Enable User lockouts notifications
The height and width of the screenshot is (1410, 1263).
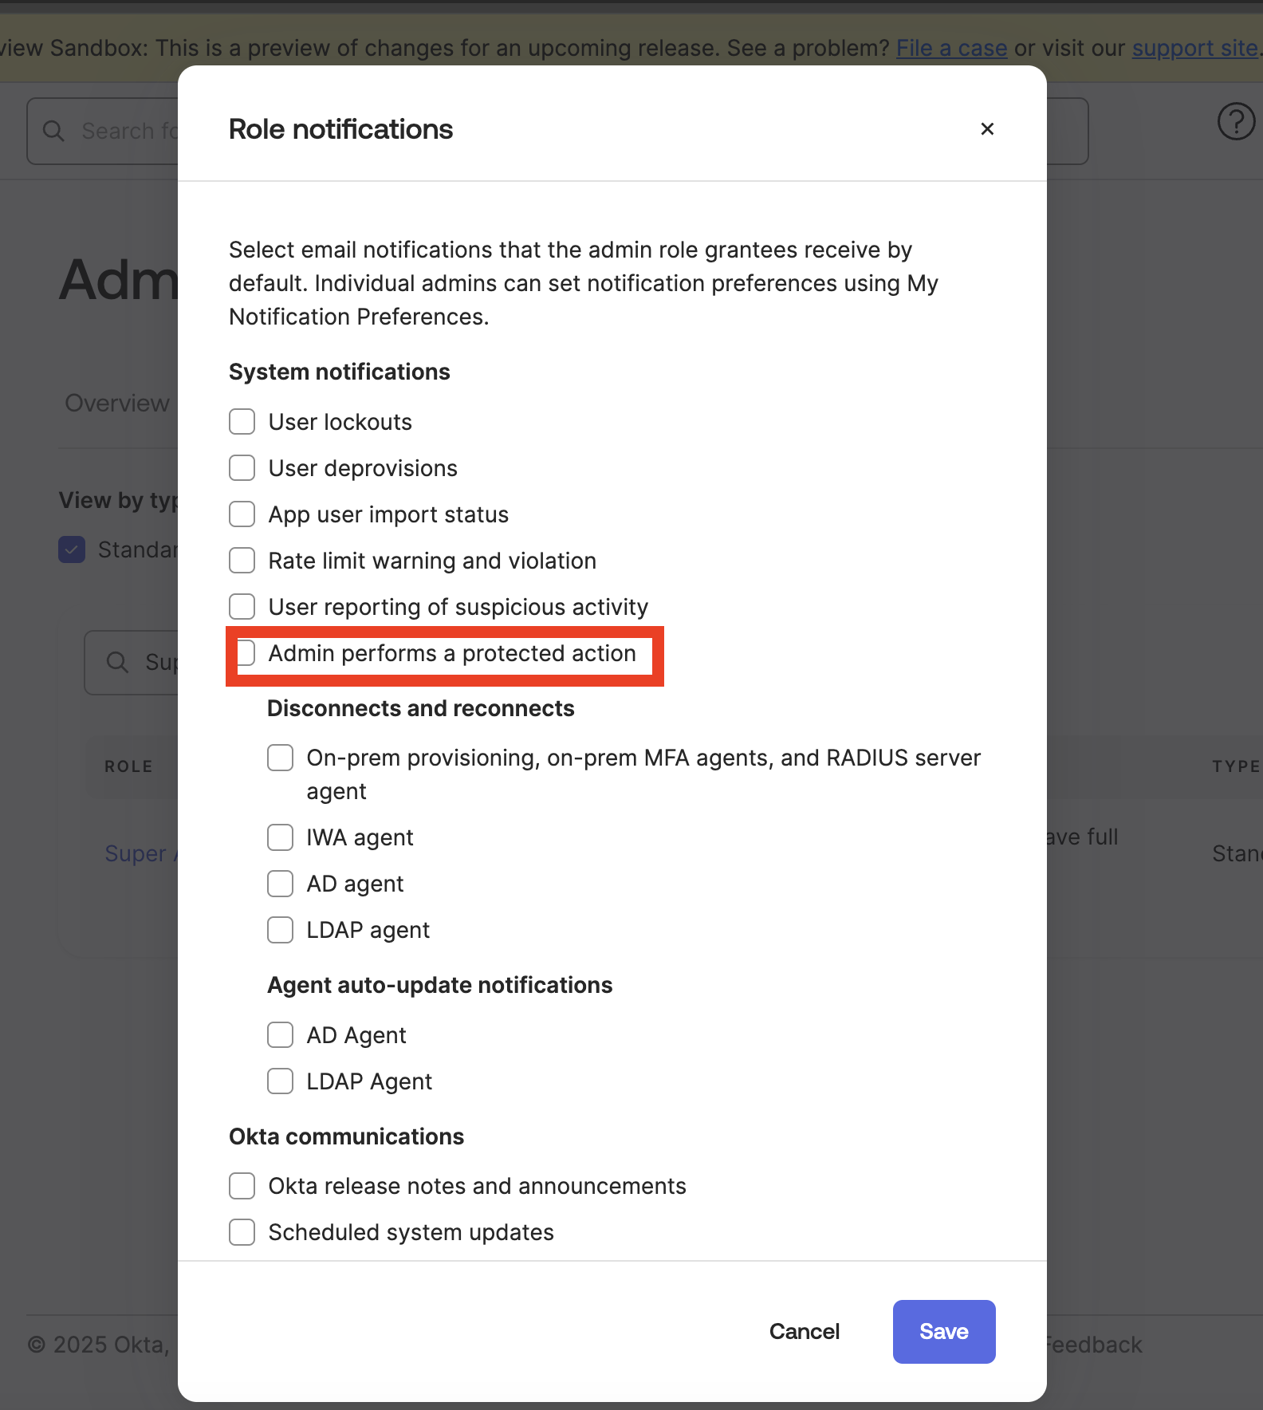pyautogui.click(x=242, y=421)
